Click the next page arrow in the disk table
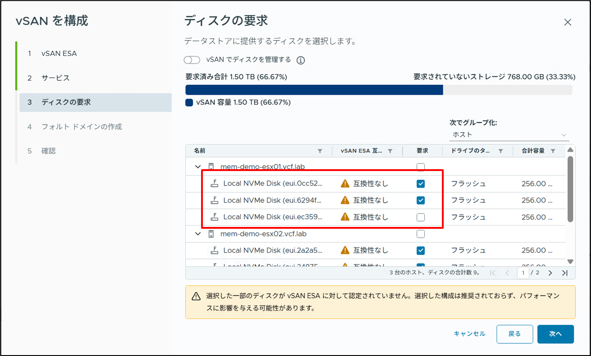 tap(550, 273)
